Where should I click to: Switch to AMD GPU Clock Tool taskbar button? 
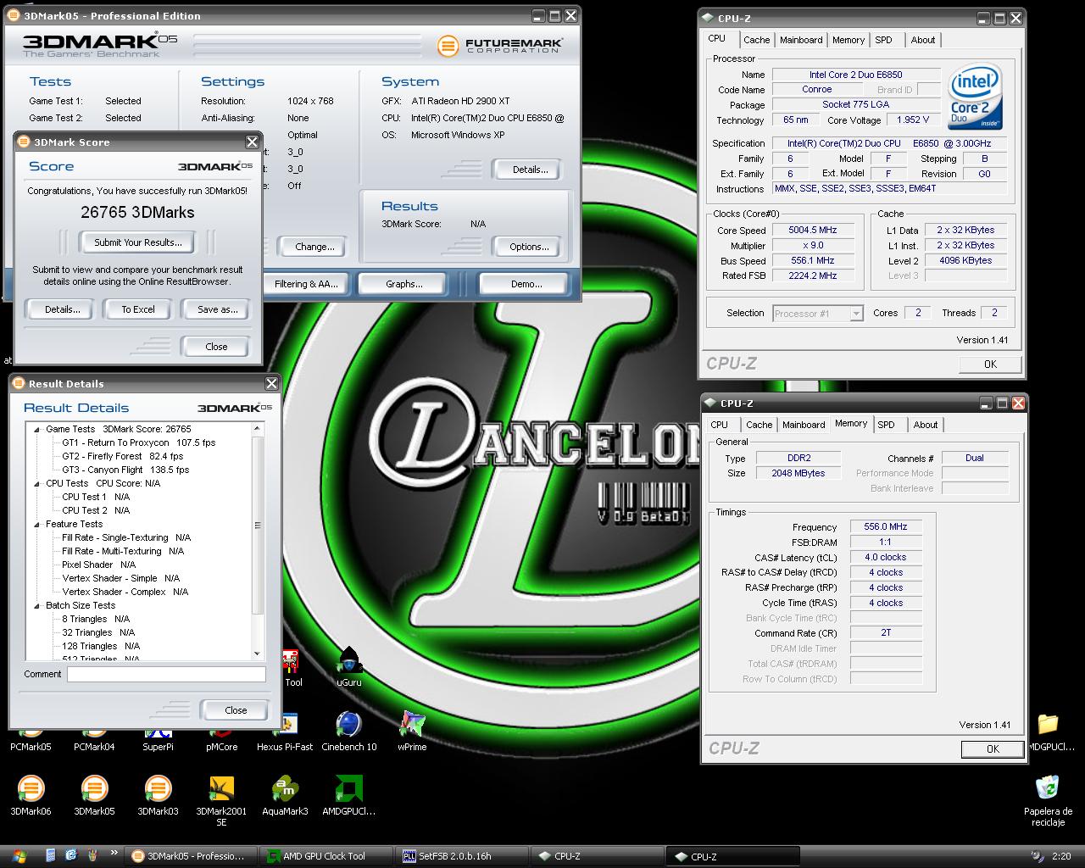point(325,856)
